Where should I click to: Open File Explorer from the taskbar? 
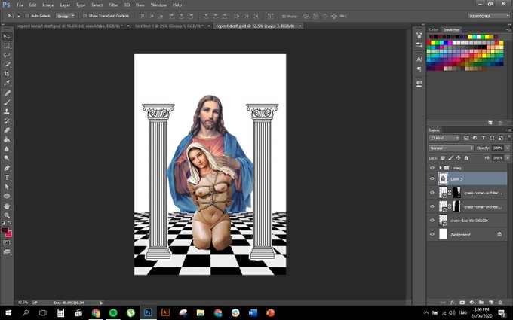[x=201, y=312]
